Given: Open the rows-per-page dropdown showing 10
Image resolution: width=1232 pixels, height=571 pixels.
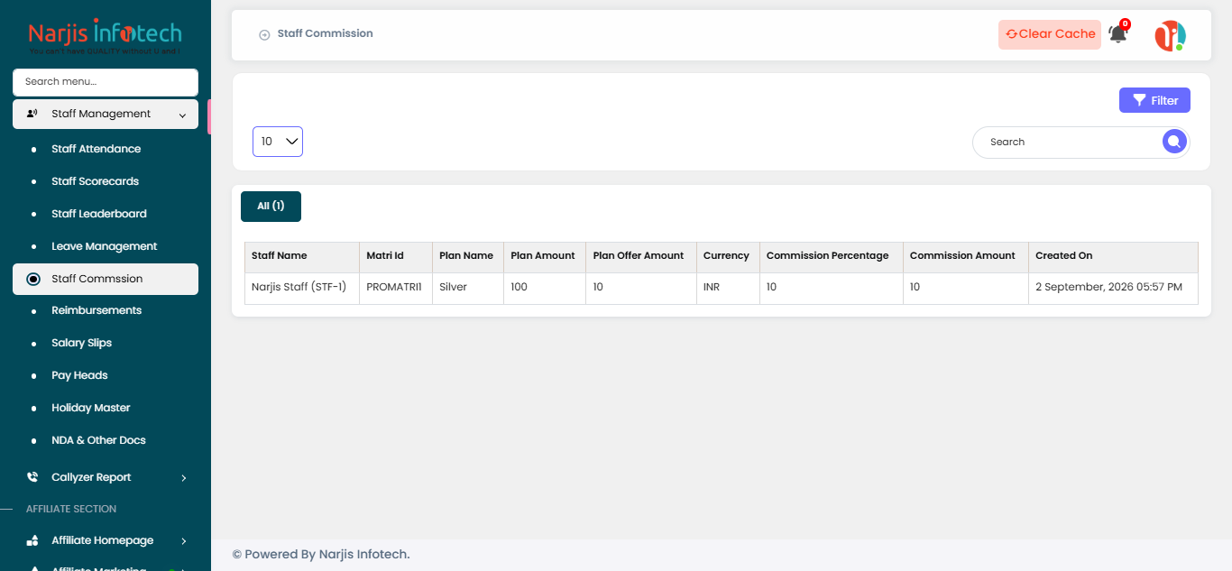Looking at the screenshot, I should [x=278, y=142].
